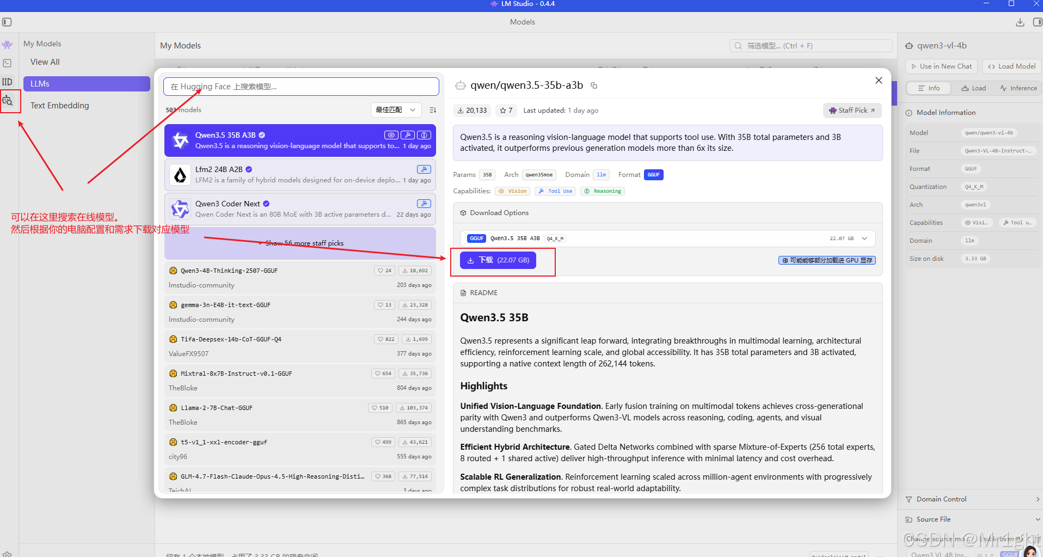Click the qwen/qwen3-vl-4b model value chip
The width and height of the screenshot is (1043, 557).
[989, 133]
